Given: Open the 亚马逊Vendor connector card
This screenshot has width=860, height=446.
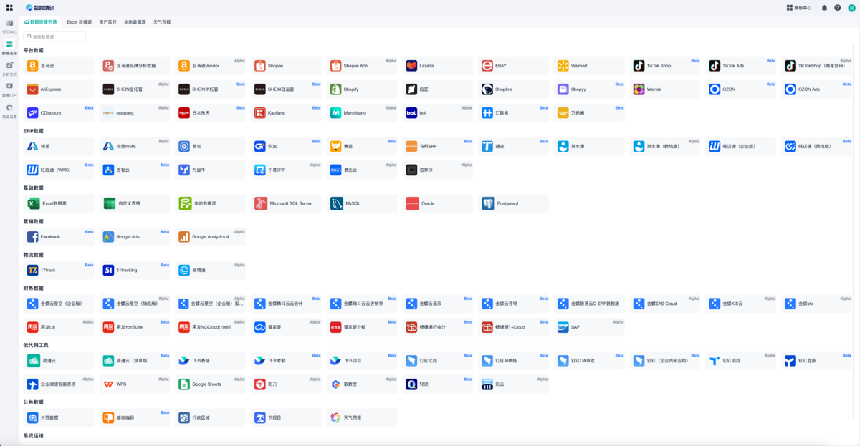Looking at the screenshot, I should (211, 66).
